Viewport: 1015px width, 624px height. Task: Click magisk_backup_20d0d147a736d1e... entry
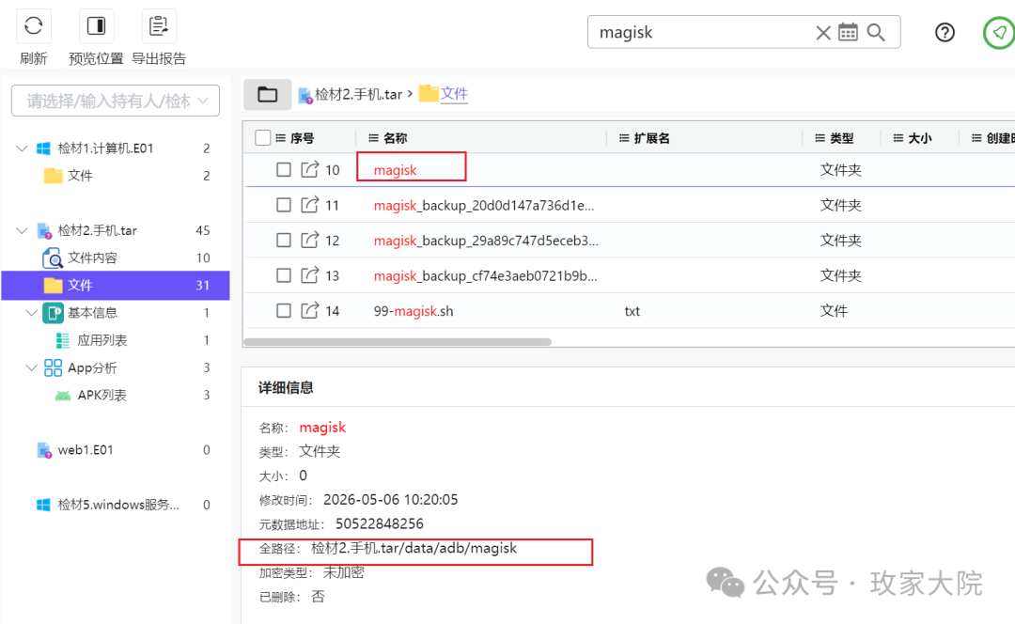coord(484,206)
